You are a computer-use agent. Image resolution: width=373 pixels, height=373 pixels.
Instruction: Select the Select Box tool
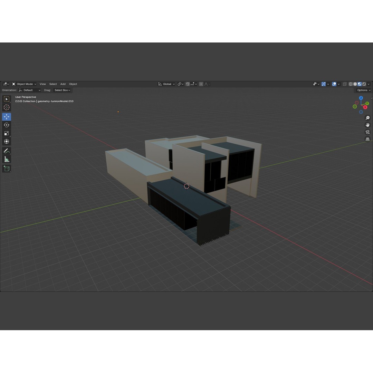(7, 99)
